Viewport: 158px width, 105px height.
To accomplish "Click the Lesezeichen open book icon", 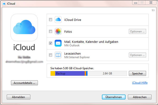I will [58, 55].
